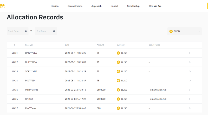Click the Date column header
Viewport: 208px width, 115px height.
tap(67, 45)
